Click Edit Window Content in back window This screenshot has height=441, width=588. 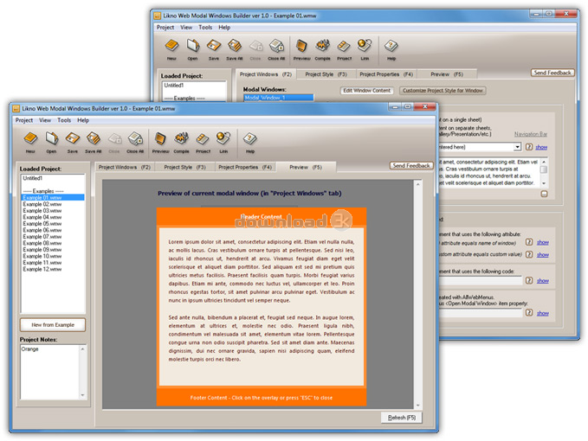click(366, 90)
